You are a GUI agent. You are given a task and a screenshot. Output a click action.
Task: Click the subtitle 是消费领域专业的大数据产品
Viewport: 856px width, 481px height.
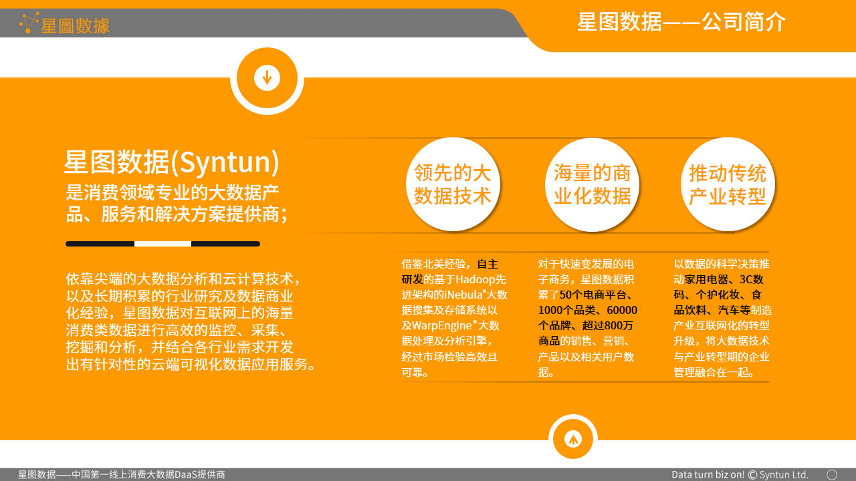177,203
